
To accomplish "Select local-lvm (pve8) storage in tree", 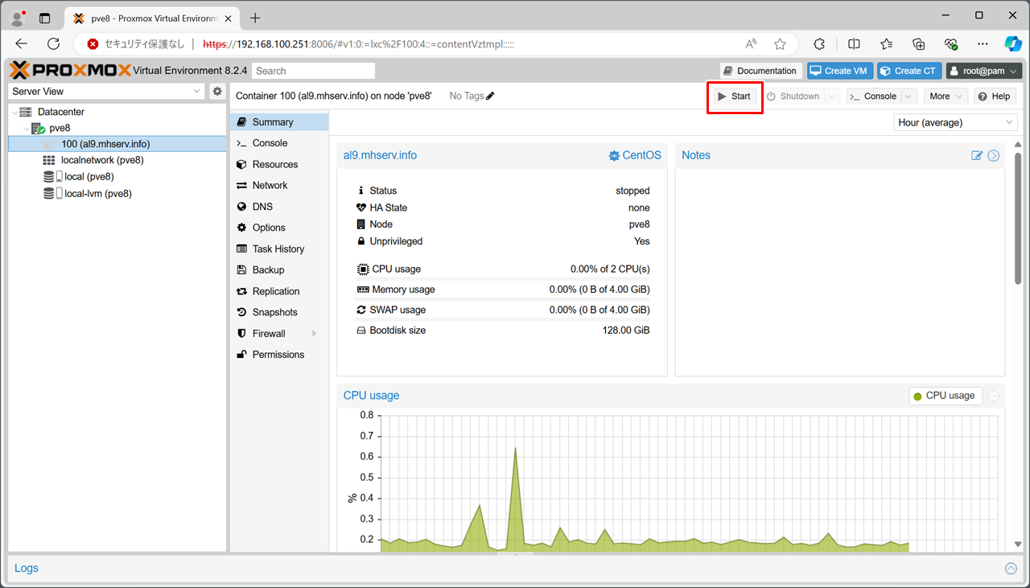I will pos(97,194).
